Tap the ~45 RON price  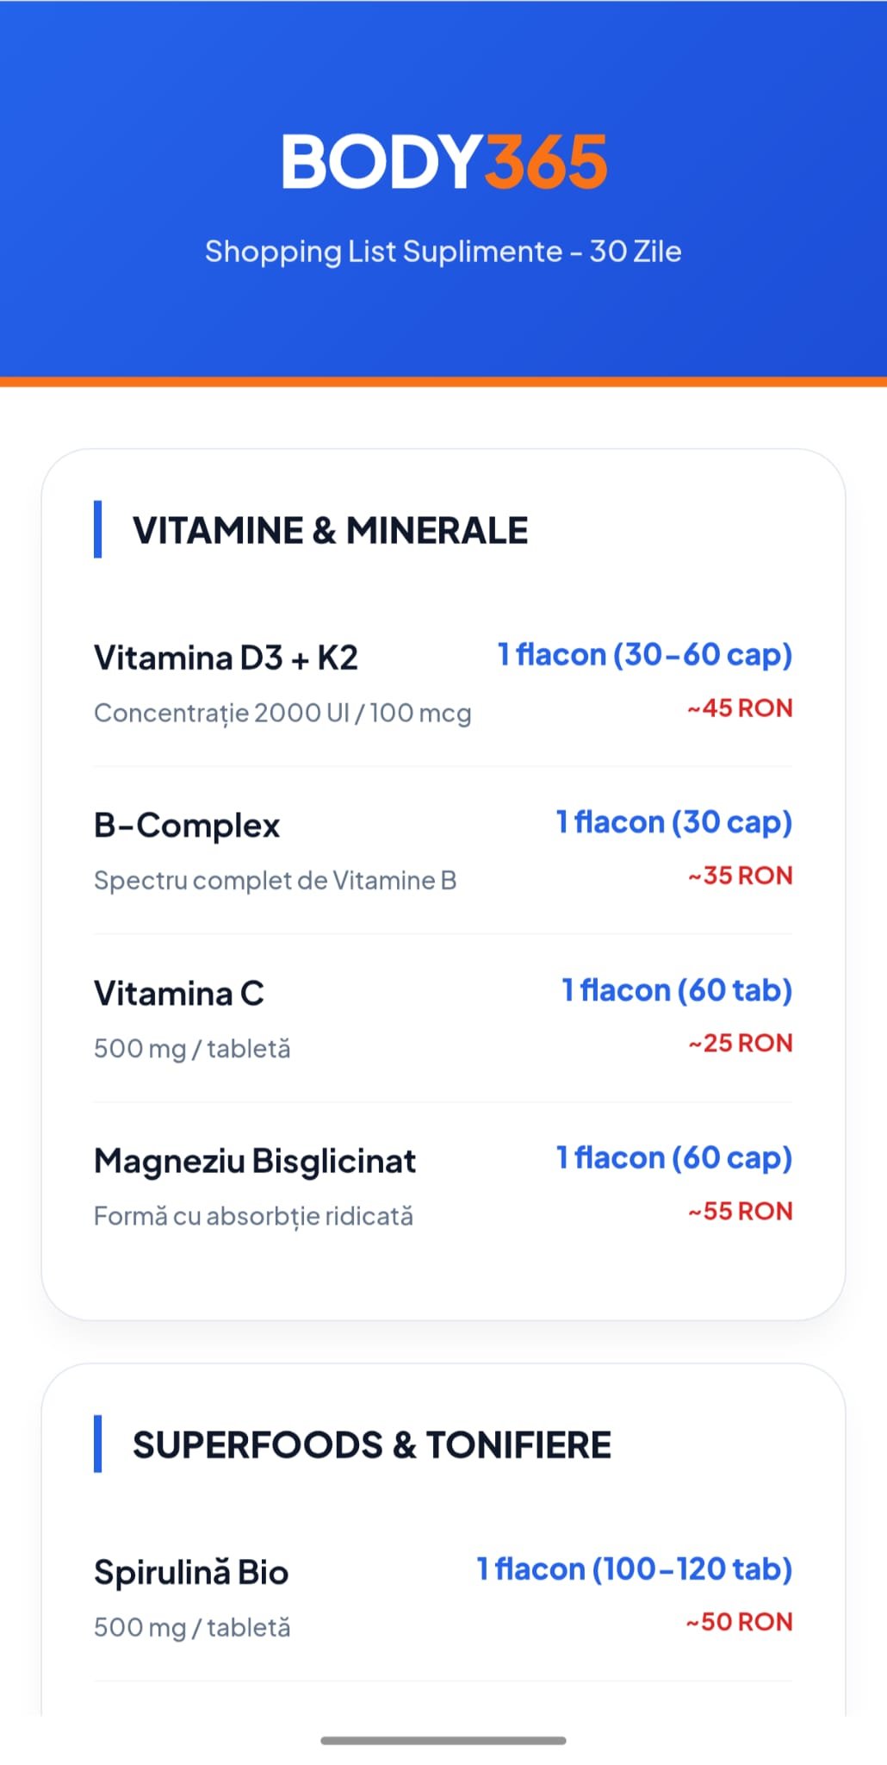(739, 708)
